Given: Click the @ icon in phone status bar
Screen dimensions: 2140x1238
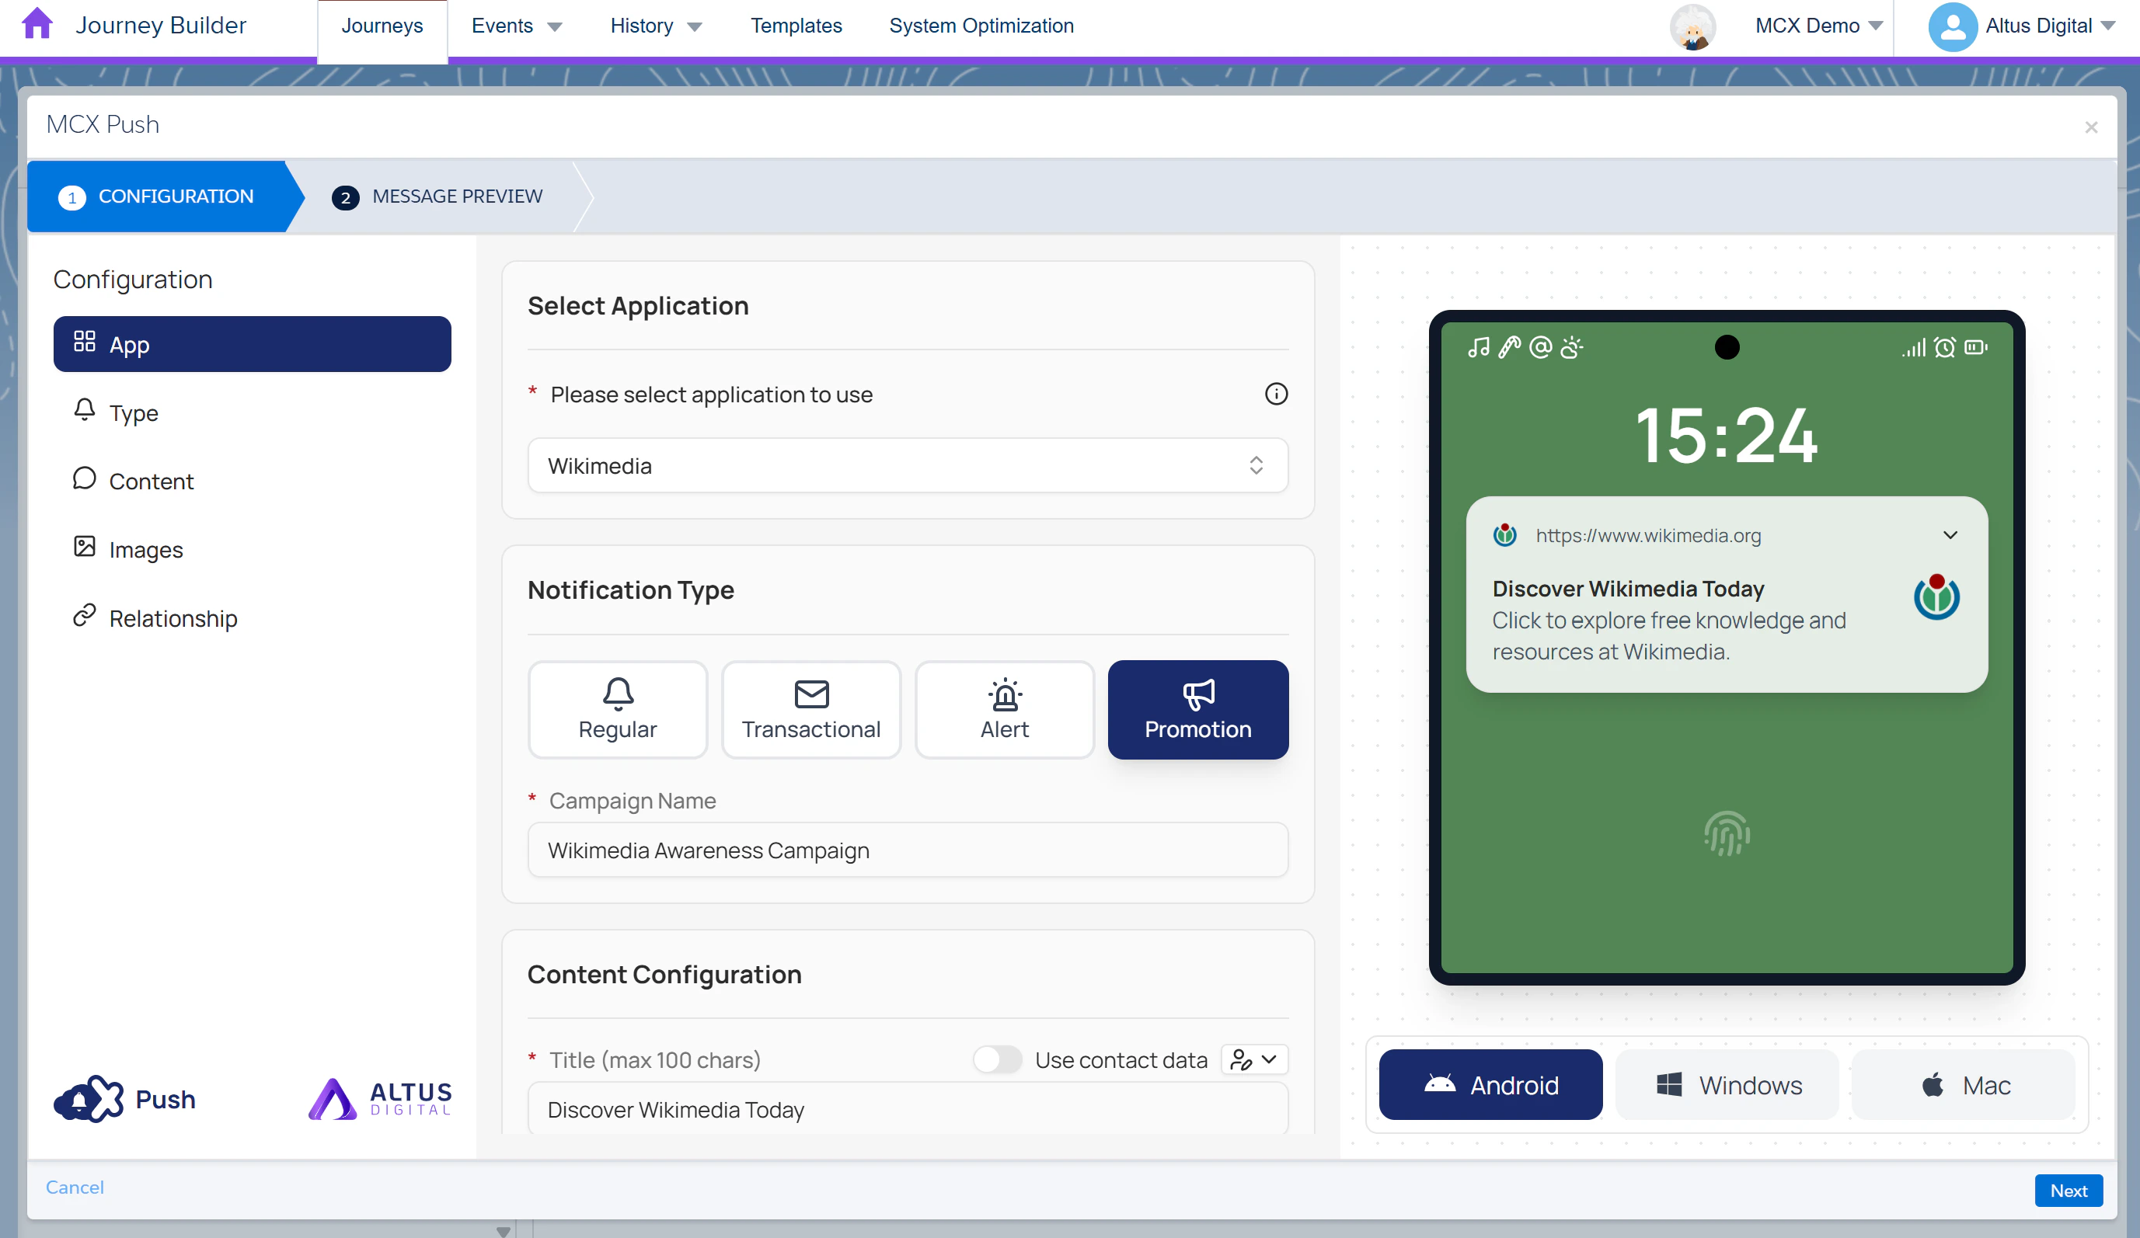Looking at the screenshot, I should point(1540,347).
